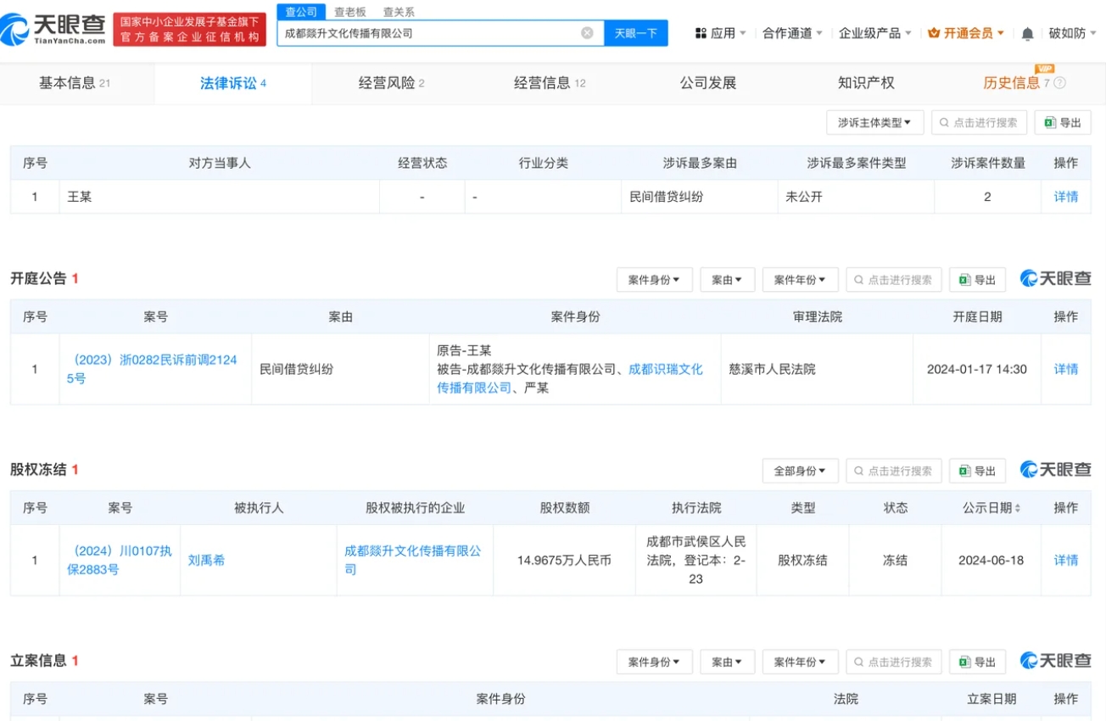Open the 全部身份 filter in 股权冻结
This screenshot has height=721, width=1106.
click(x=800, y=471)
